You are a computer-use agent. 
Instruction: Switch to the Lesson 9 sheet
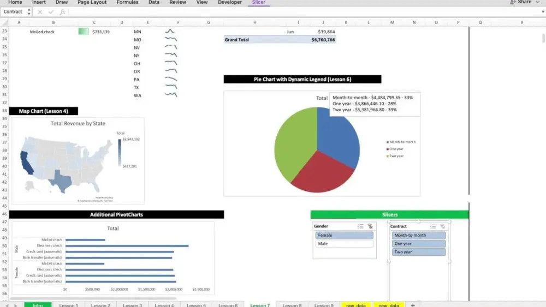pos(324,305)
